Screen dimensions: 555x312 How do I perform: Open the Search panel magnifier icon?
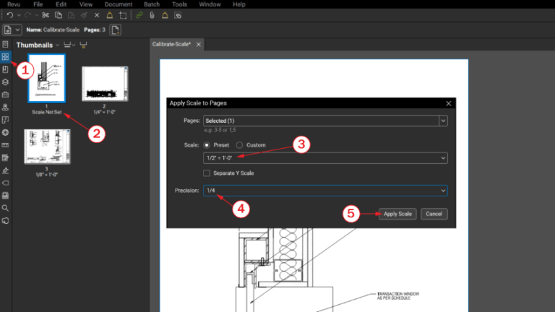(6, 207)
